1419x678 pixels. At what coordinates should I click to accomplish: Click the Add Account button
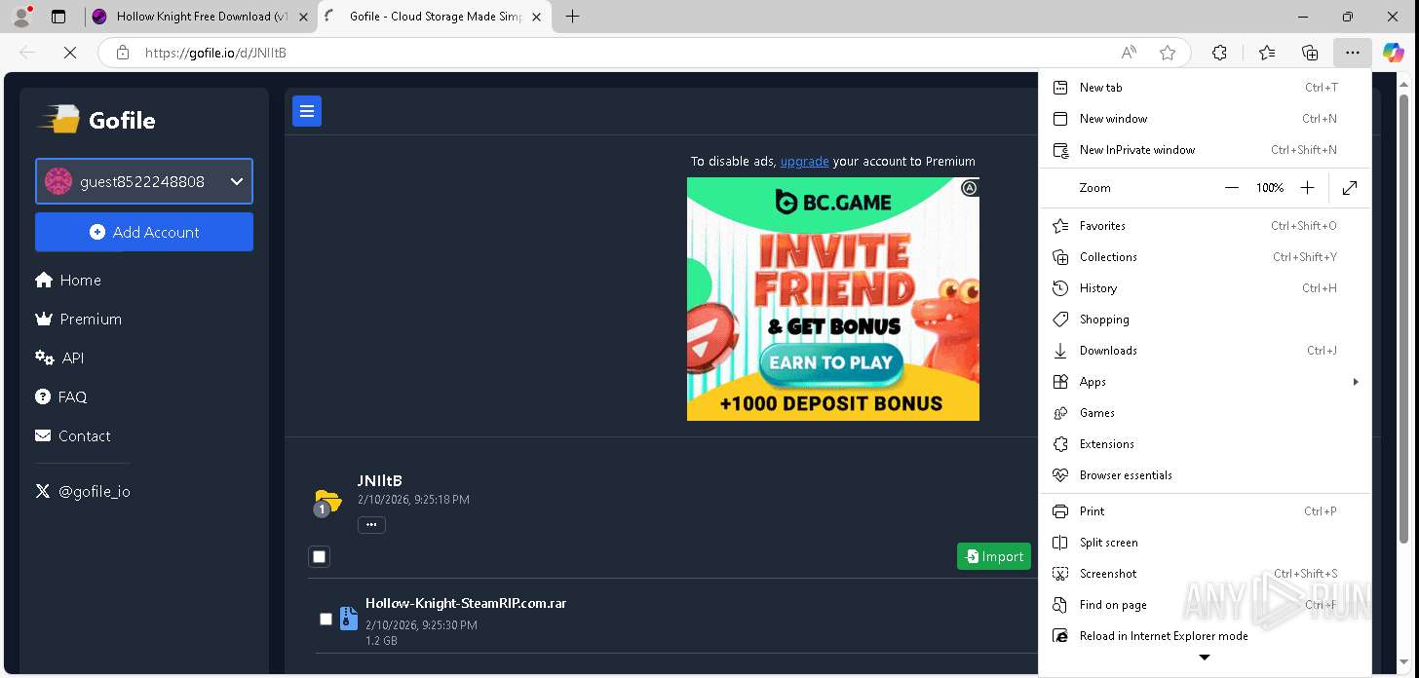[144, 232]
